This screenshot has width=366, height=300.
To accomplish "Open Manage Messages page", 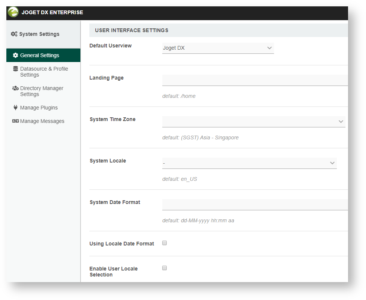I will (42, 121).
